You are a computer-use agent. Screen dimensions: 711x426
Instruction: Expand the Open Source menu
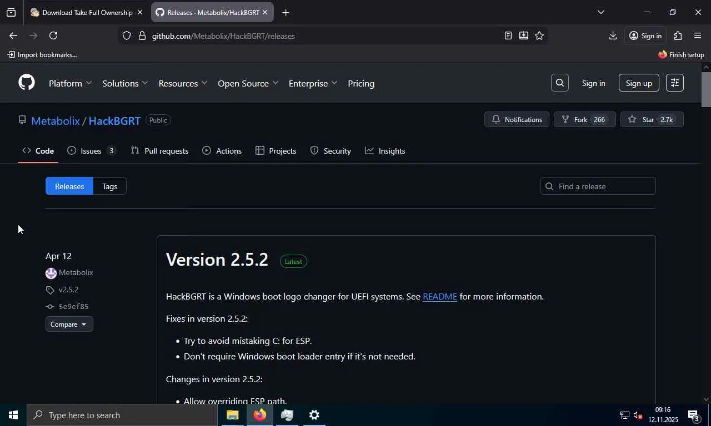[x=248, y=83]
